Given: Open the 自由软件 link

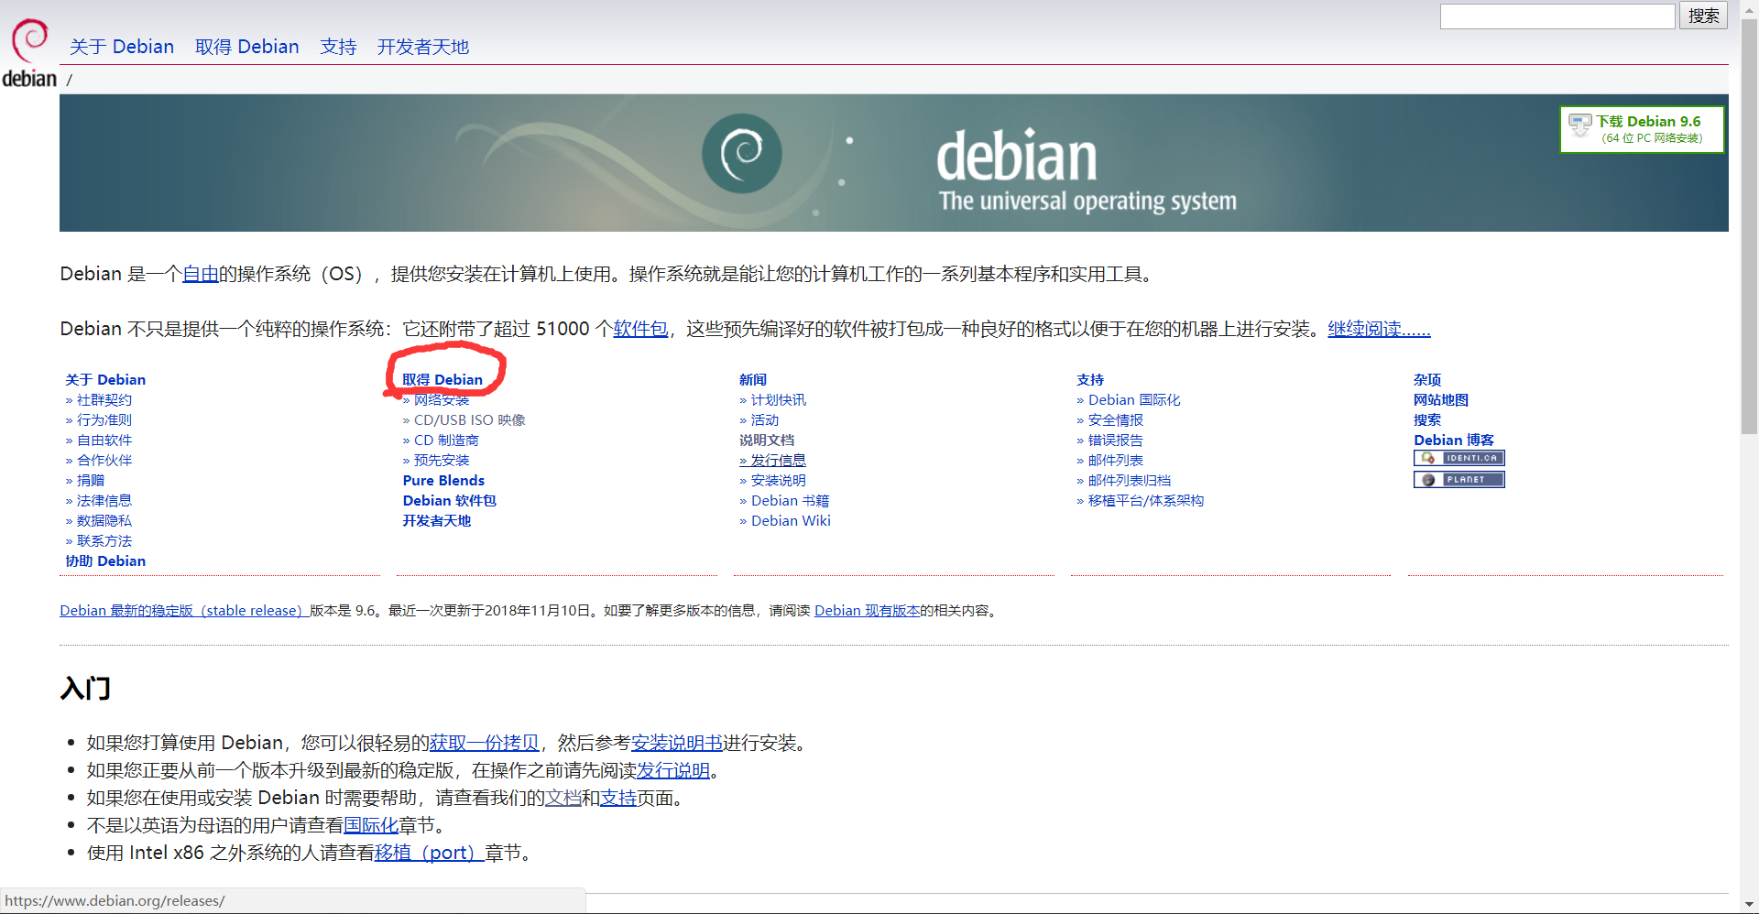Looking at the screenshot, I should pyautogui.click(x=104, y=440).
